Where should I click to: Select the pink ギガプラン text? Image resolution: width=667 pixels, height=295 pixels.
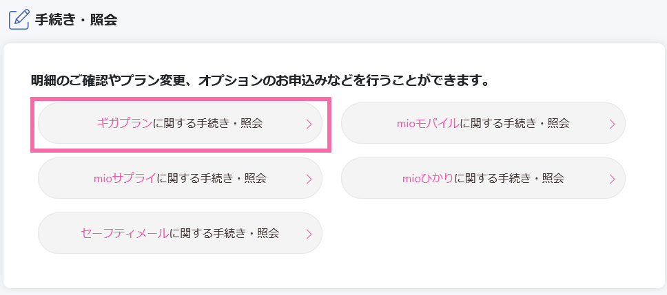pyautogui.click(x=124, y=124)
